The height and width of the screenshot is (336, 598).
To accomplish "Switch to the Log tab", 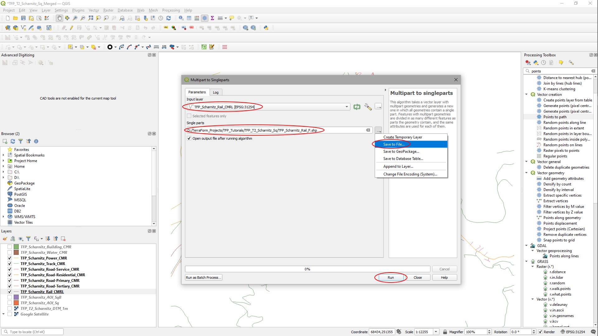I will [216, 92].
